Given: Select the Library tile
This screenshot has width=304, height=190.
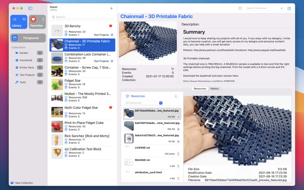Looking at the screenshot, I should (19, 22).
